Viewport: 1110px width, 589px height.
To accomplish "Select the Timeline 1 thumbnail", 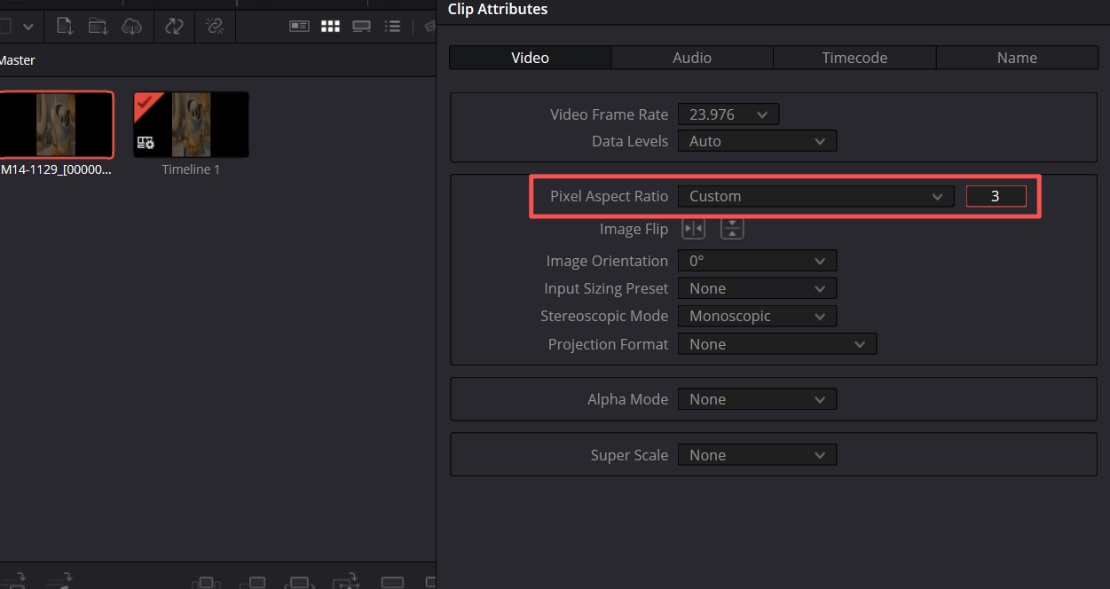I will pos(191,125).
